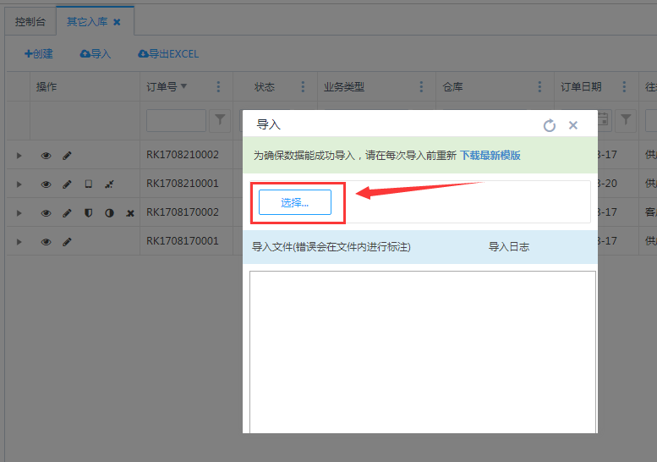Image resolution: width=657 pixels, height=462 pixels.
Task: Close the 导入 import dialog
Action: pyautogui.click(x=573, y=125)
